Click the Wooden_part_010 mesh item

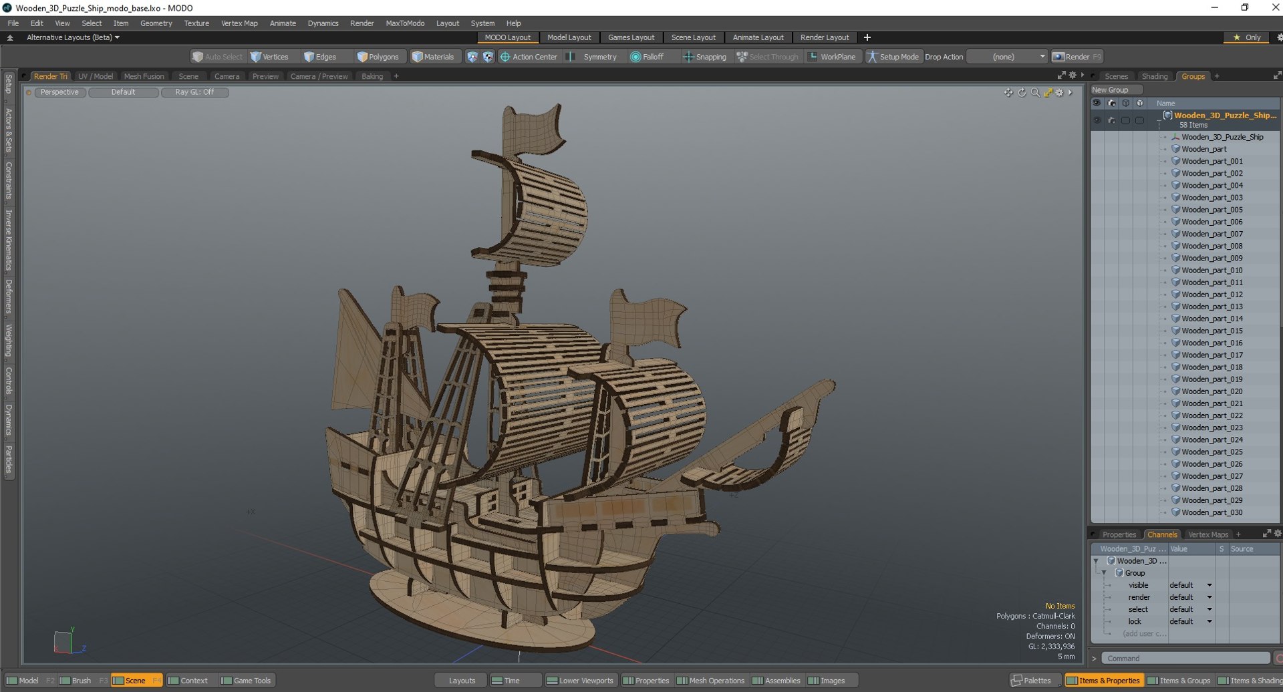1211,270
